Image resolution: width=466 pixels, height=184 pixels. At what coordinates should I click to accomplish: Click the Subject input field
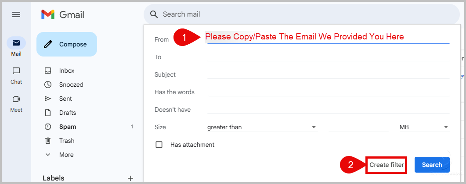point(328,74)
